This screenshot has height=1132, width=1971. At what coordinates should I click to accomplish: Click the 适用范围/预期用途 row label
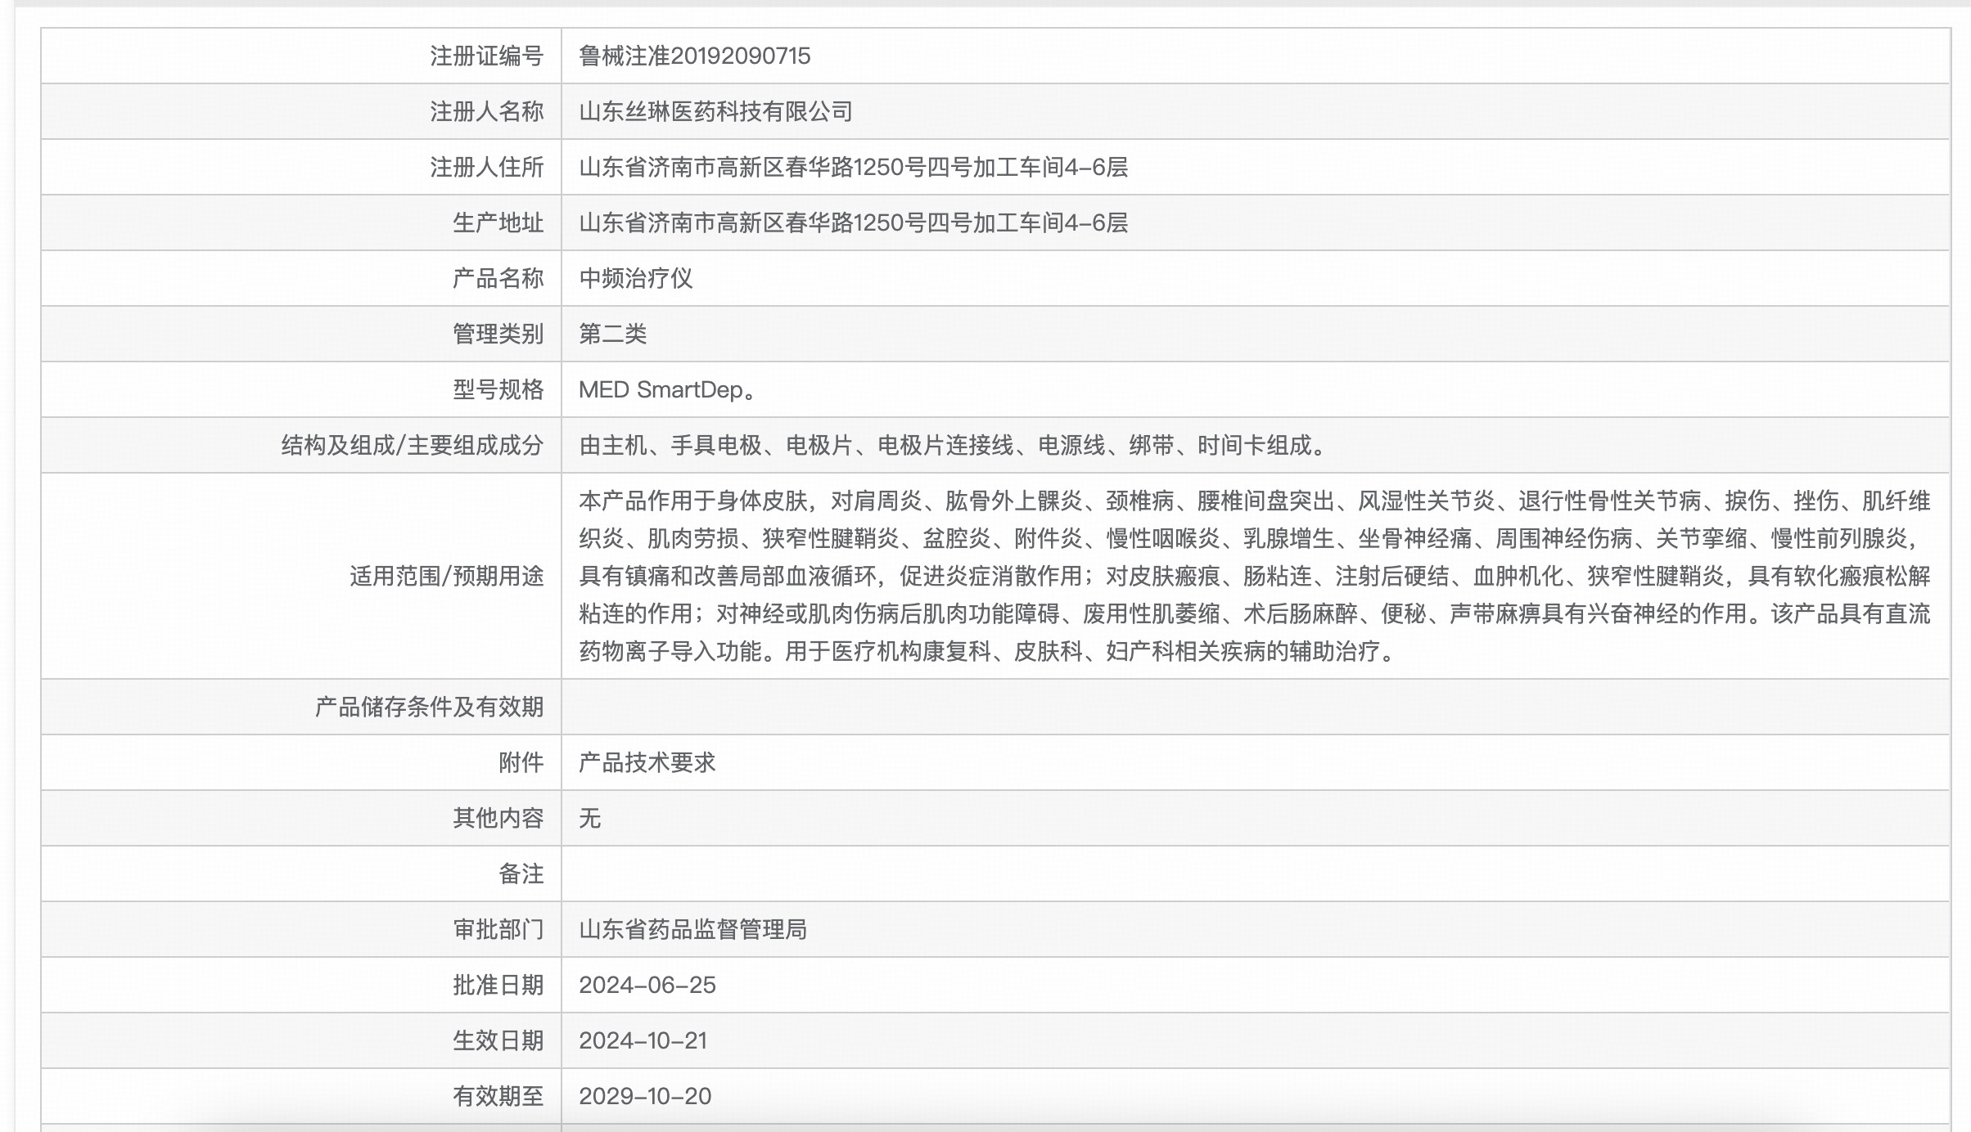pos(446,576)
